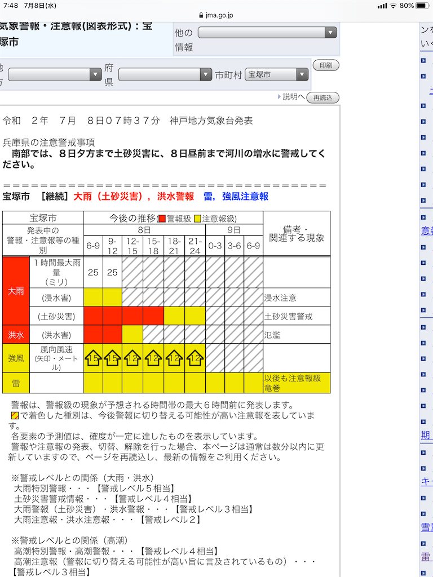Click the (土砂災害) row label
Viewport: 433px width, 577px height.
point(56,317)
